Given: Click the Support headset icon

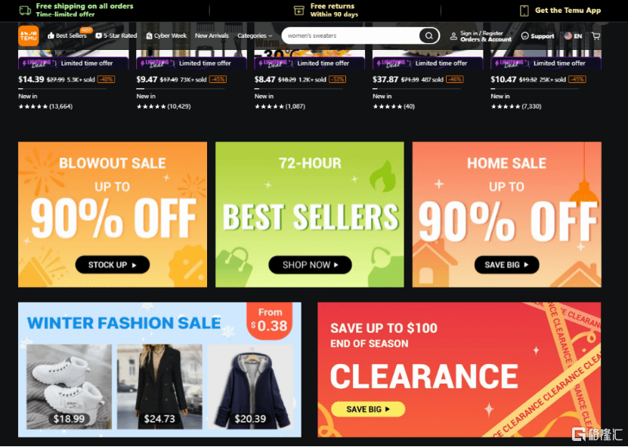Looking at the screenshot, I should (x=524, y=36).
